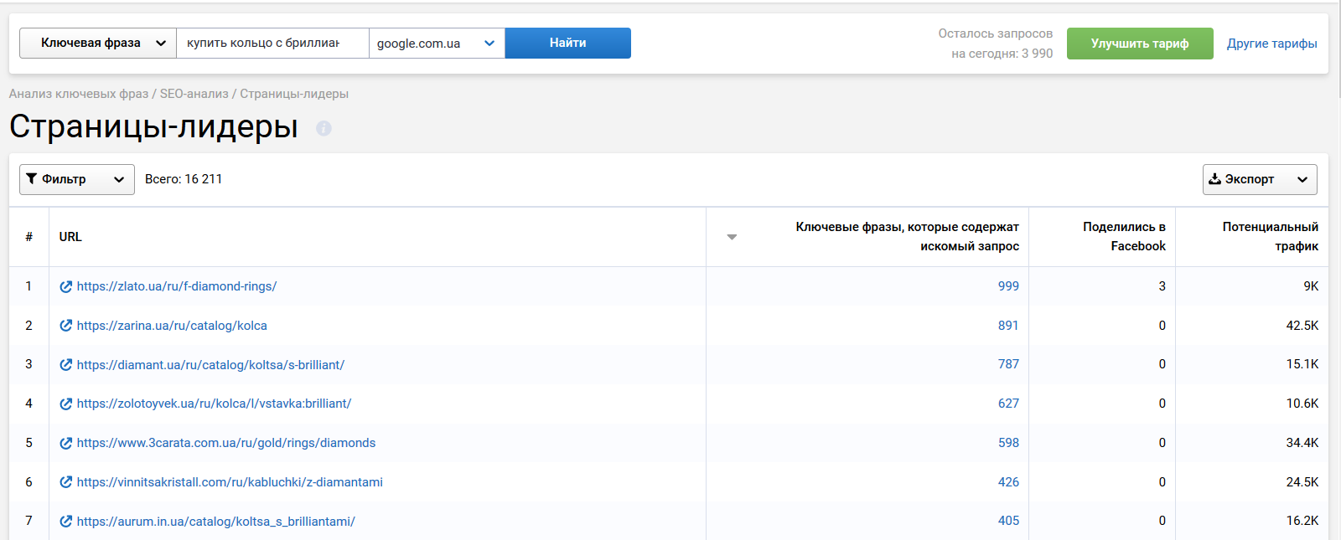The width and height of the screenshot is (1341, 540).
Task: Open the Ключевая фраза search type dropdown
Action: point(97,43)
